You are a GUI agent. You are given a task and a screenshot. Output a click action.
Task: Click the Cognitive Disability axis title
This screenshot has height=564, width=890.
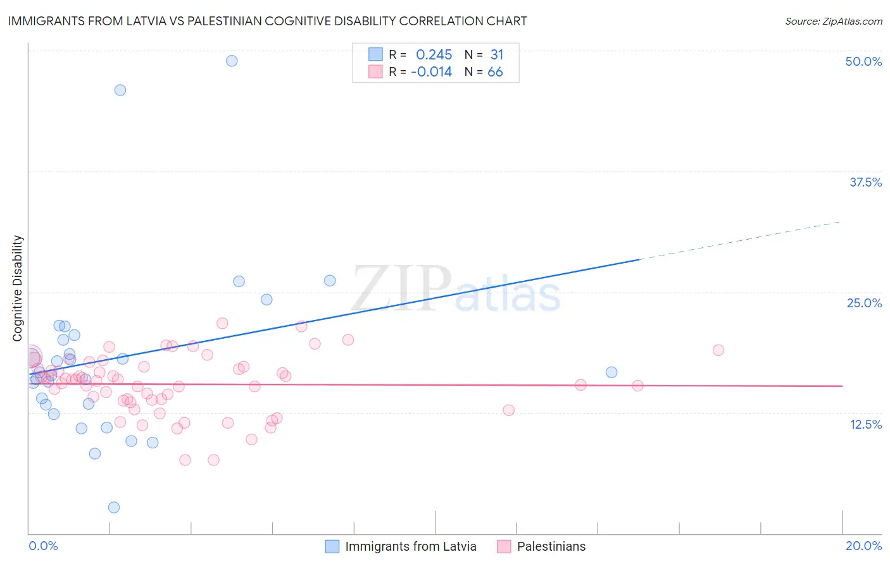point(17,288)
